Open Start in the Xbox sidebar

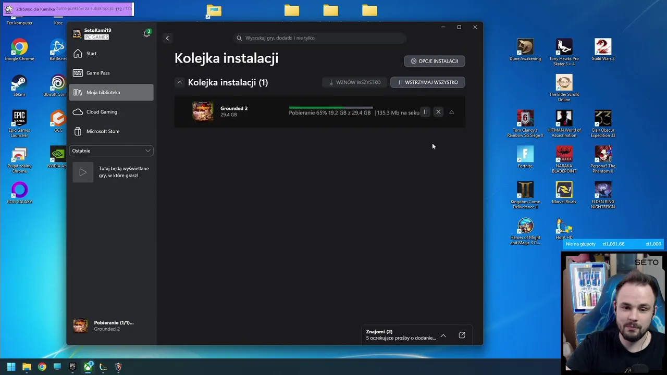[x=111, y=54]
